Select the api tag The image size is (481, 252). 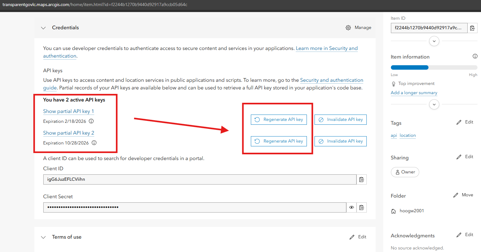[x=394, y=136]
